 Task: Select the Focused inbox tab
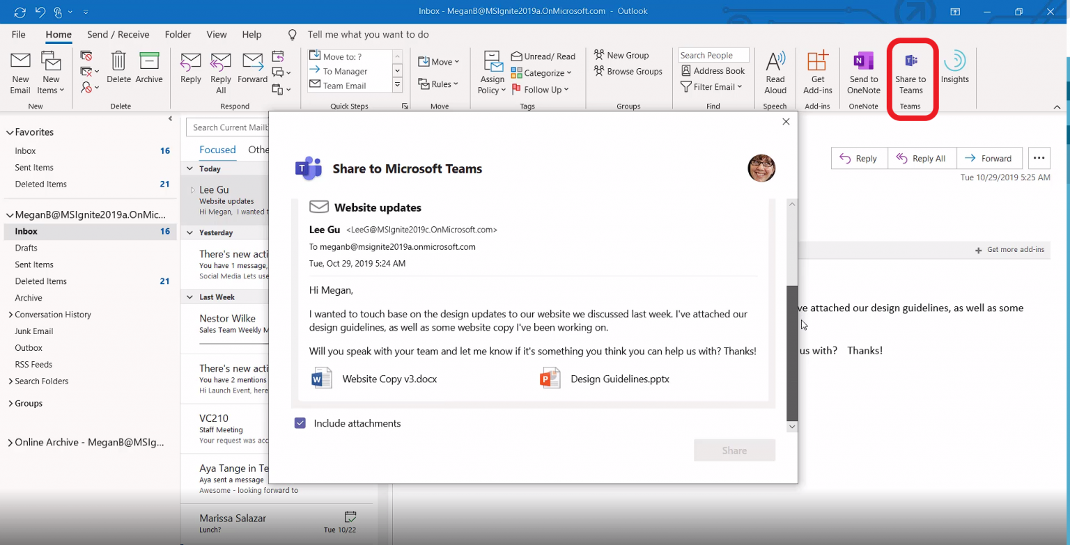217,150
